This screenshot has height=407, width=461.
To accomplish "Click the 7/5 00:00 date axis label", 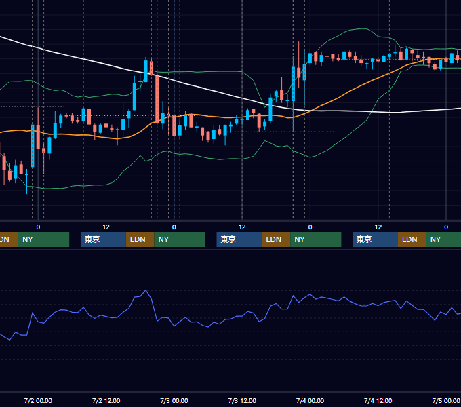I will click(x=445, y=400).
